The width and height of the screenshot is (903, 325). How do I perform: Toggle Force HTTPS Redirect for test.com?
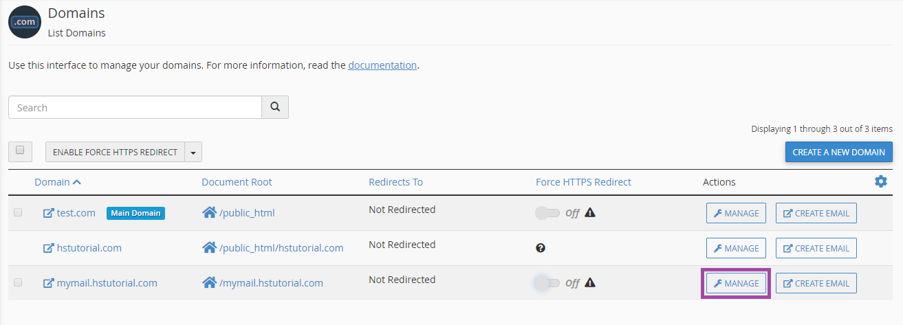point(548,213)
